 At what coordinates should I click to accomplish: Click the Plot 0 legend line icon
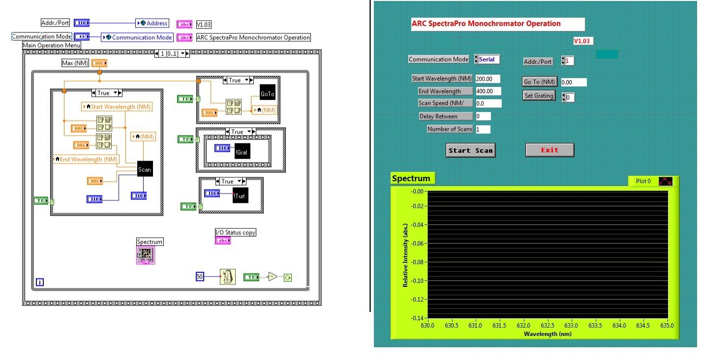pyautogui.click(x=666, y=181)
